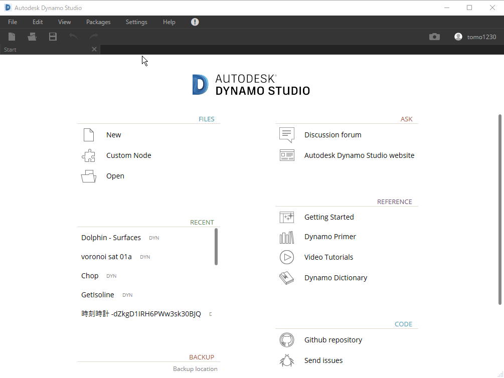Open recent file Dolphin - Surfaces
Viewport: 504px width, 378px height.
111,238
